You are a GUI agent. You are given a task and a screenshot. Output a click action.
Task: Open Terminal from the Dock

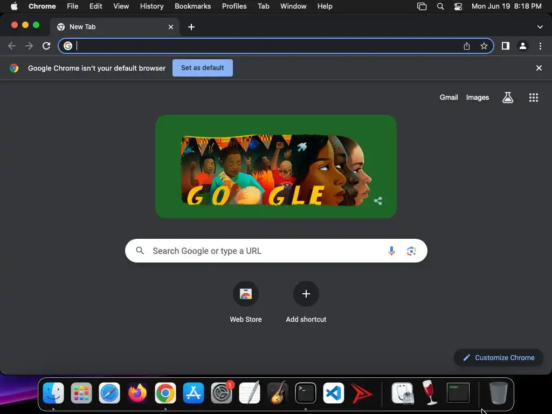[x=306, y=393]
